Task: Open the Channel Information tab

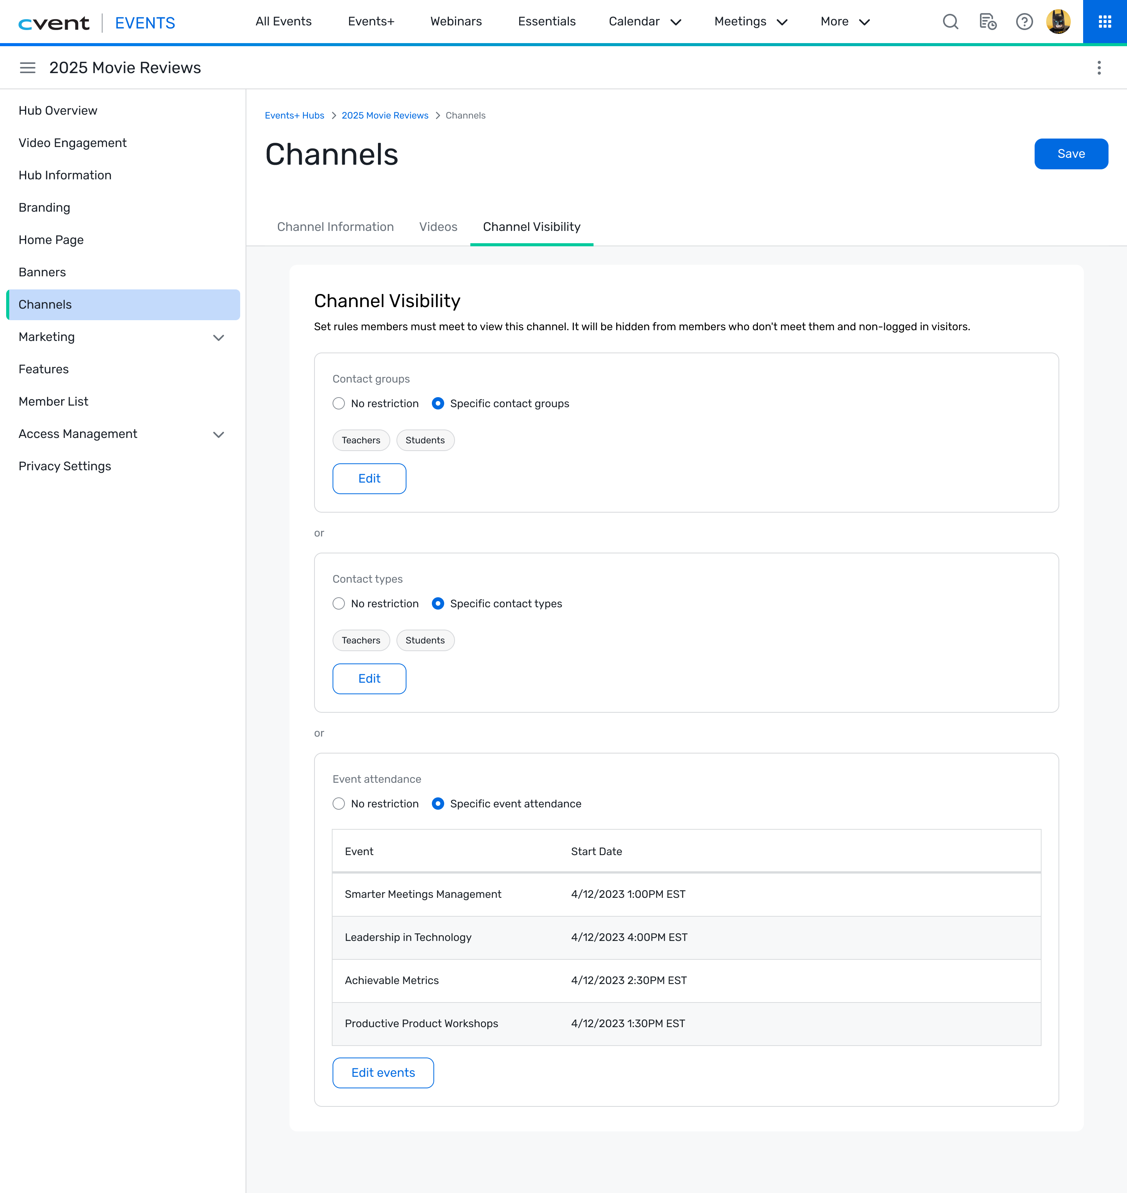Action: coord(335,227)
